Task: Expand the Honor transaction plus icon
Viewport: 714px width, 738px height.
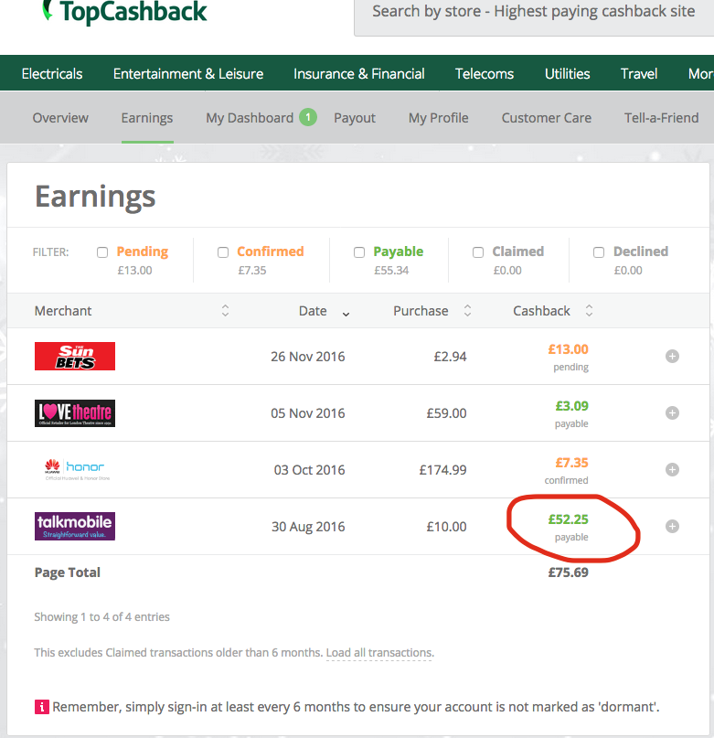Action: pyautogui.click(x=672, y=470)
